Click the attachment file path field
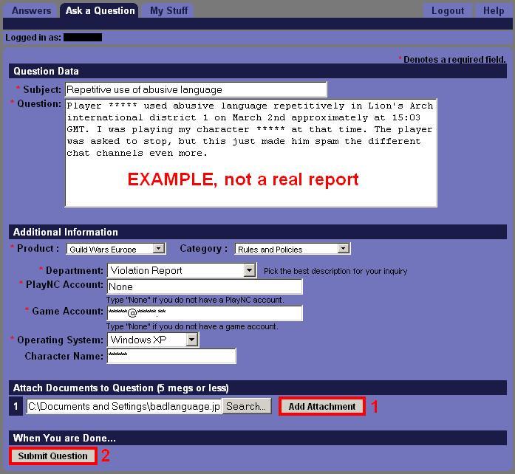Screen dimensions: 515x474 pyautogui.click(x=124, y=406)
